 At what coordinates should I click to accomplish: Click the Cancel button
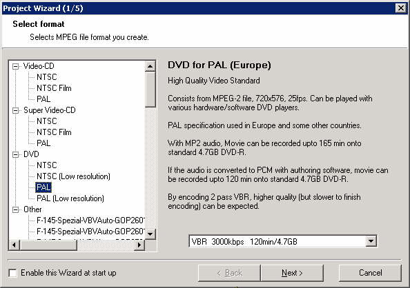coord(370,273)
